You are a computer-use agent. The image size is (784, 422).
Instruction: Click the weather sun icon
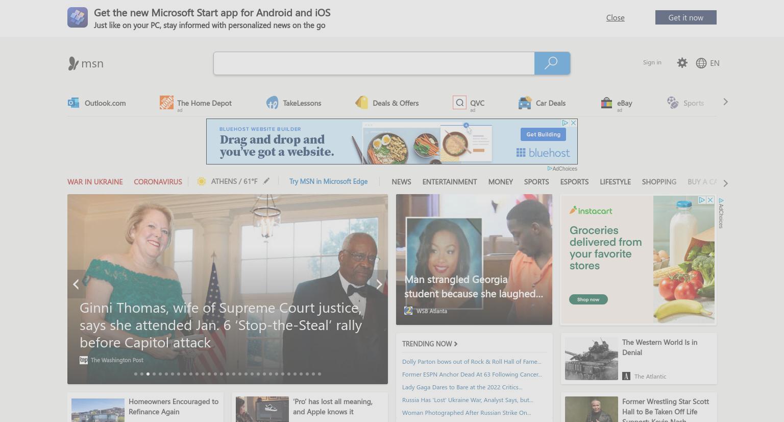(201, 181)
